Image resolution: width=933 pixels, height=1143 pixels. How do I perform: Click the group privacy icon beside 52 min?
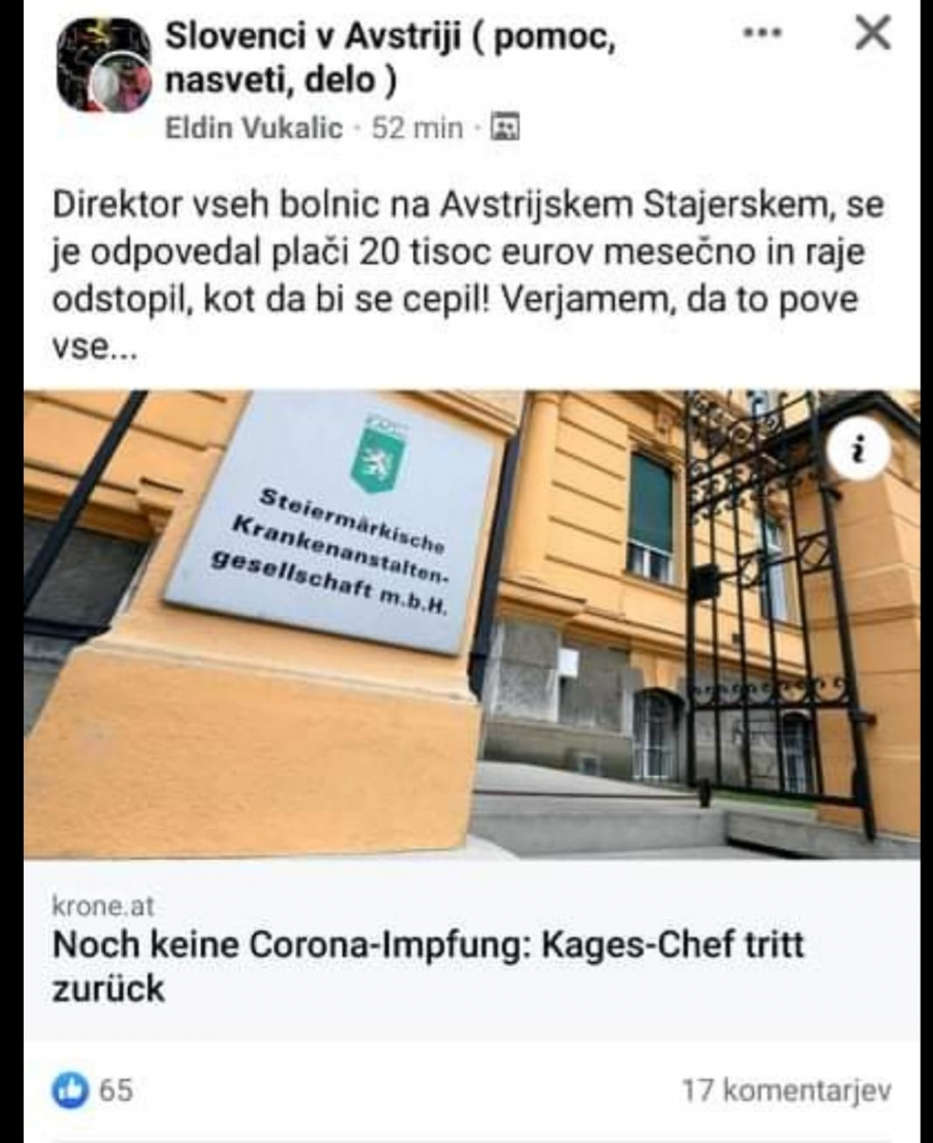click(504, 128)
